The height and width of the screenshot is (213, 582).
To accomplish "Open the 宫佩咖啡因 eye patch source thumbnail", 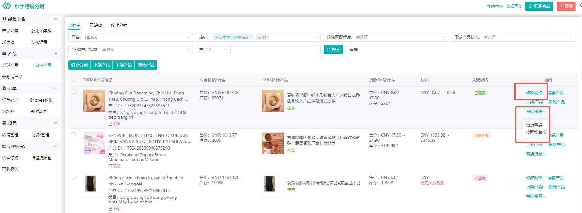I will point(273,143).
